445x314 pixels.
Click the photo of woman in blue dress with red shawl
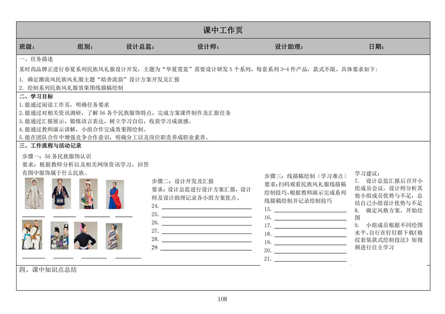point(115,195)
